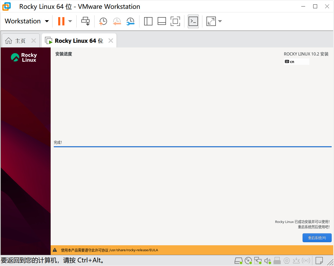Click the EULA license warning bar
This screenshot has height=266, width=334.
pos(192,250)
